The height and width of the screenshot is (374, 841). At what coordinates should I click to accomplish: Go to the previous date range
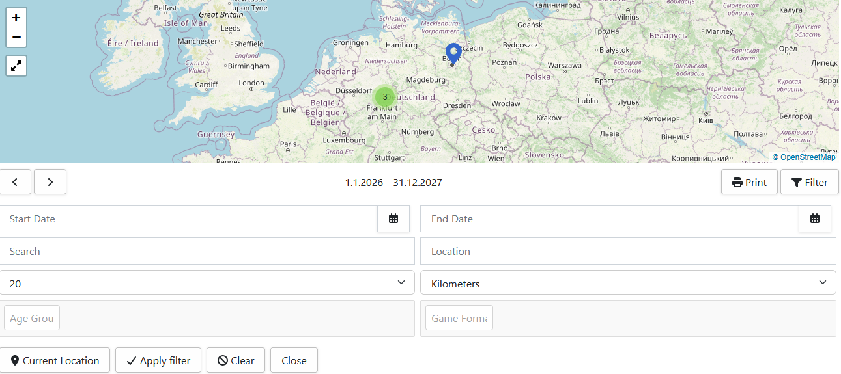coord(16,182)
